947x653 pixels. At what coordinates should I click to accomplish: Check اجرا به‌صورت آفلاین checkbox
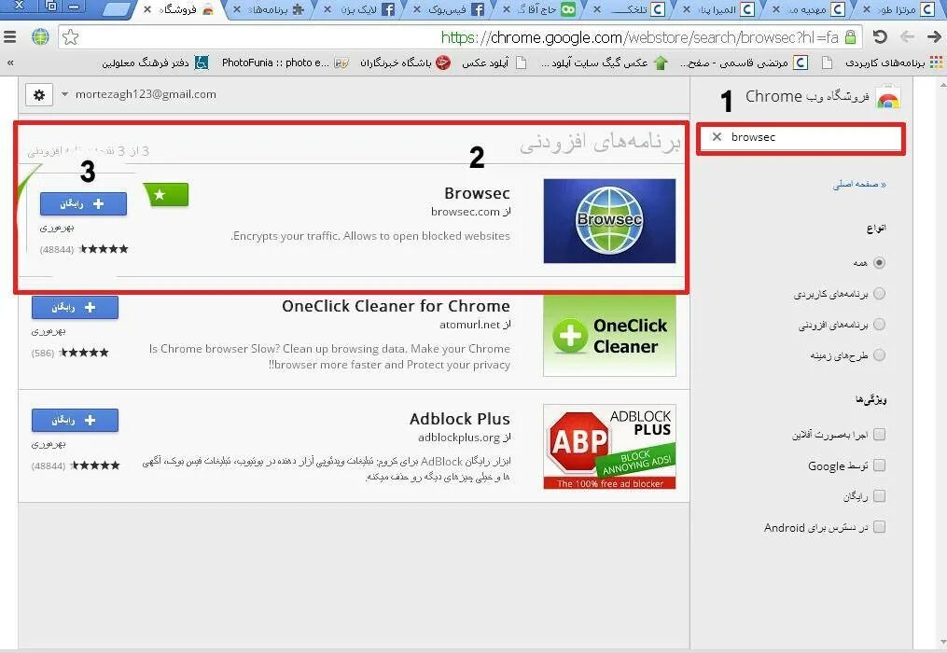point(879,435)
